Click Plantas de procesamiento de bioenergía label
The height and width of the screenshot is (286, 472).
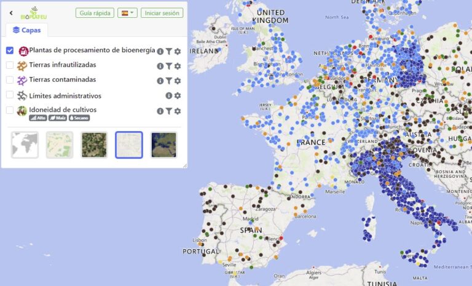point(92,50)
